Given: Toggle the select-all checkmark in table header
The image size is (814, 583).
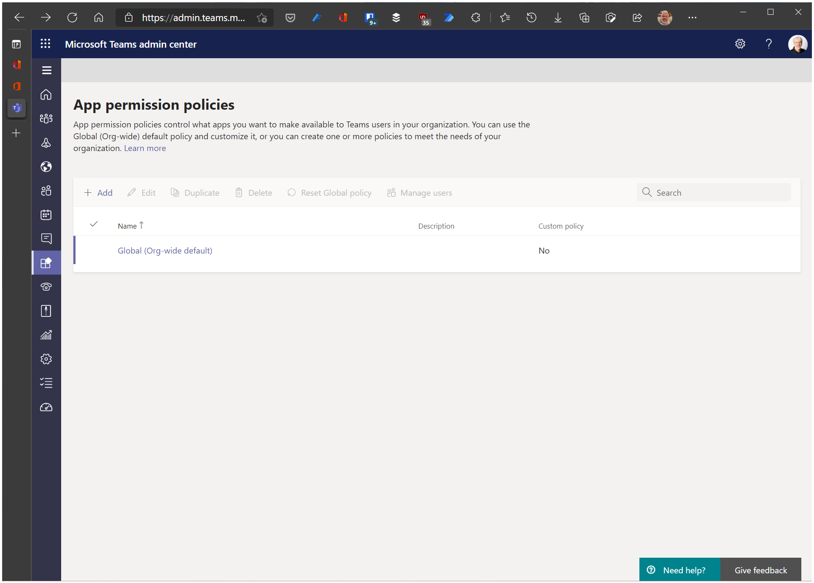Looking at the screenshot, I should point(94,224).
